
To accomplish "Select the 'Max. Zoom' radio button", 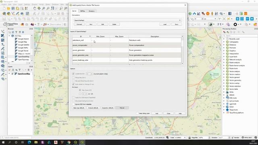I will [80, 90].
